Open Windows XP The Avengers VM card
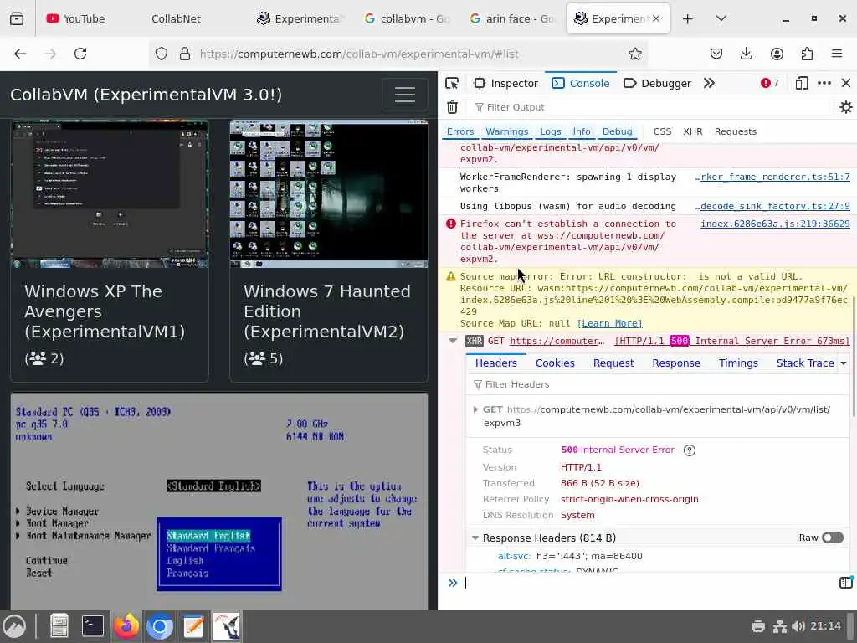 pos(110,251)
